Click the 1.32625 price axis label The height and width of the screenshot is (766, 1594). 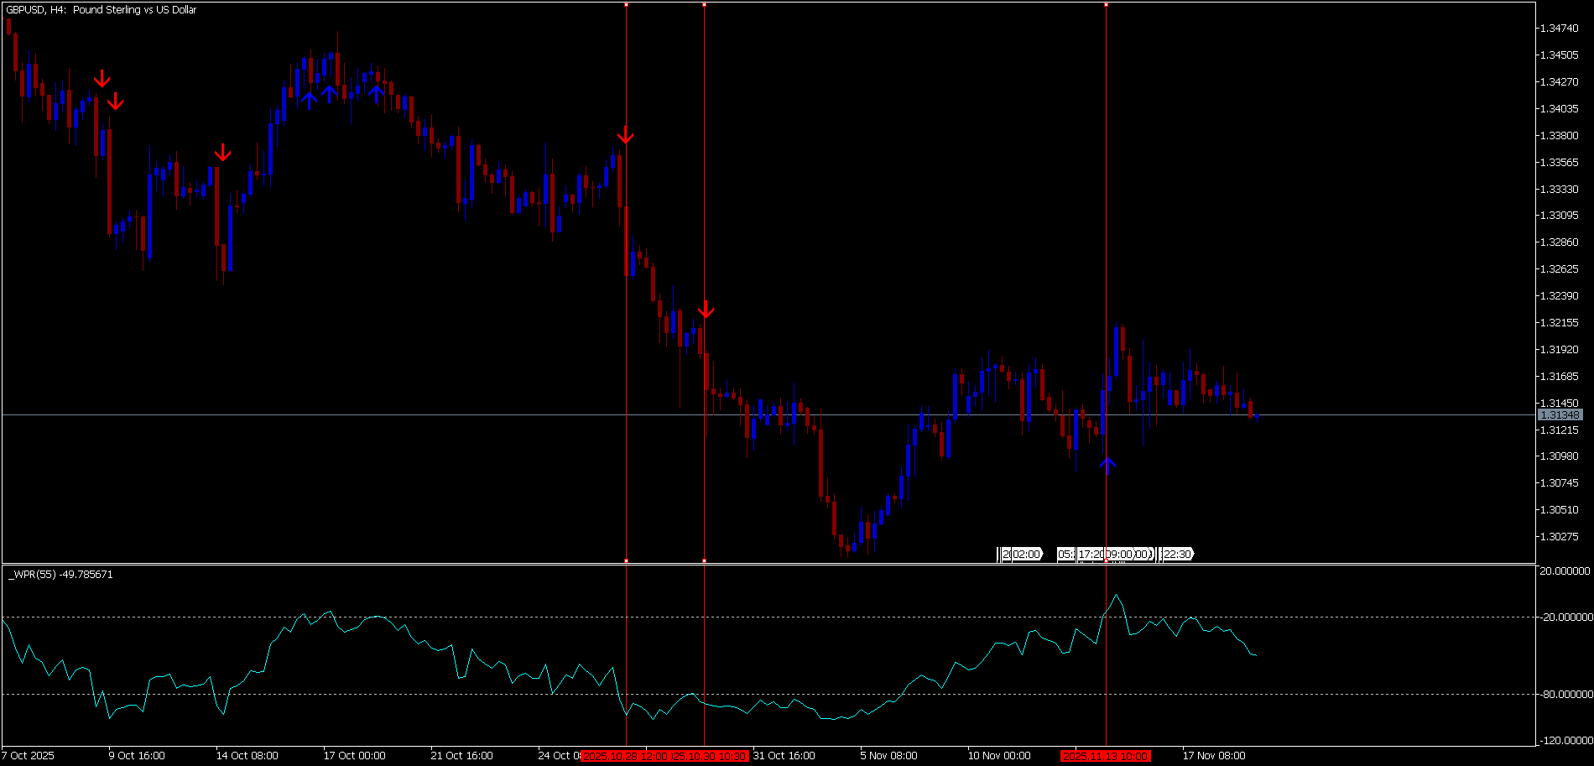pos(1560,269)
